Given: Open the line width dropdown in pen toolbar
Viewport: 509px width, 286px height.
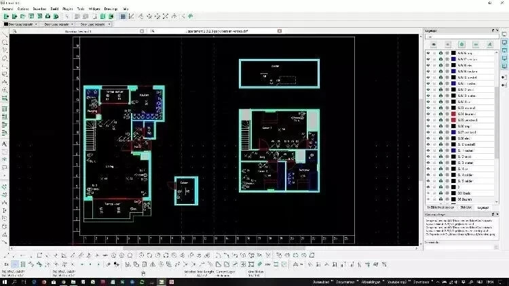Looking at the screenshot, I should (x=56, y=24).
